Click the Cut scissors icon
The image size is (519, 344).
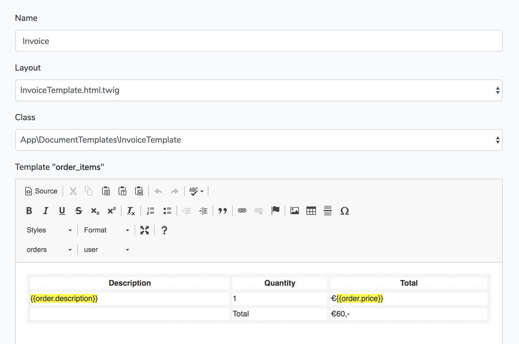pyautogui.click(x=73, y=191)
